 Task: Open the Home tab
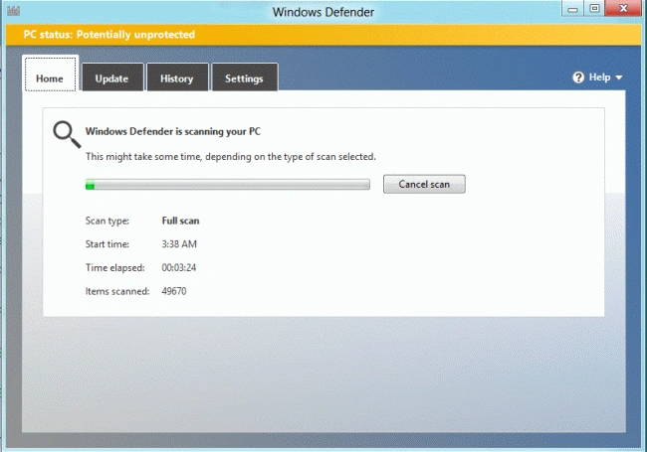pyautogui.click(x=50, y=75)
